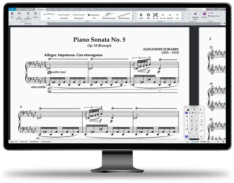The height and width of the screenshot is (183, 234).
Task: Insert the Mordent symbol
Action: click(x=170, y=16)
